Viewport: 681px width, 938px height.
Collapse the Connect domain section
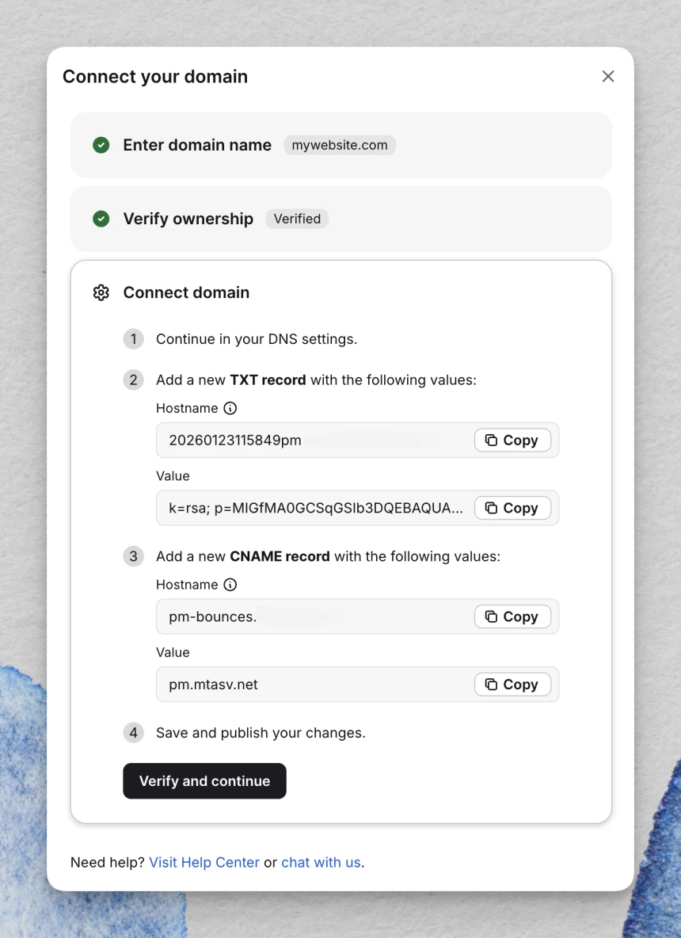(186, 292)
